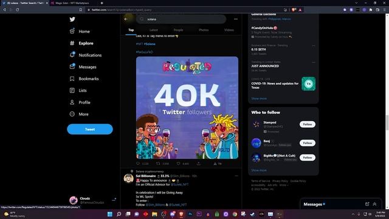This screenshot has height=219, width=389.
Task: Click the page vertical scrollbar thumb
Action: pyautogui.click(x=387, y=122)
